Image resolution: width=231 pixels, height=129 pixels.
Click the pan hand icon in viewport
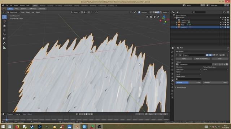coord(154,17)
